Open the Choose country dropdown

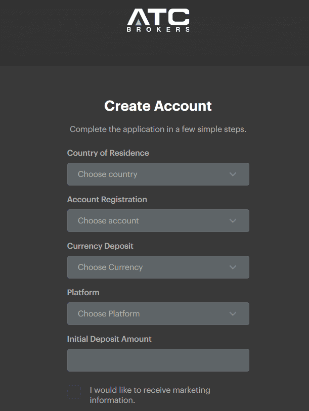tap(158, 174)
